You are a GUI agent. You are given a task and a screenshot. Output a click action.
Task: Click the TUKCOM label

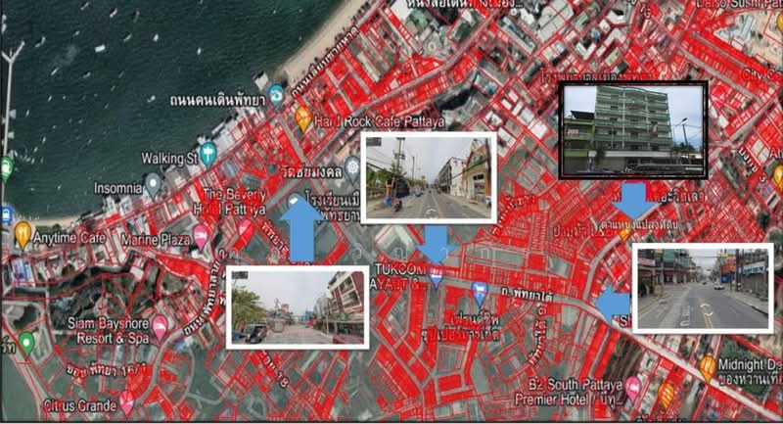tap(398, 269)
